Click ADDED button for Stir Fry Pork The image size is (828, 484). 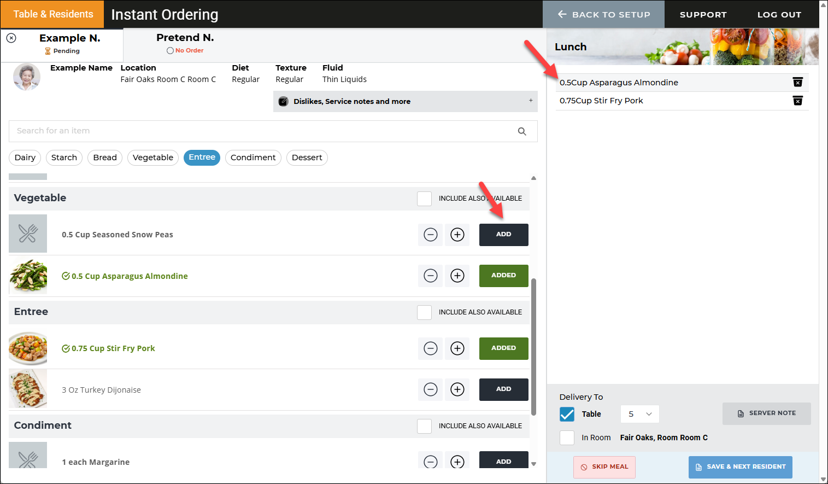[x=503, y=348]
